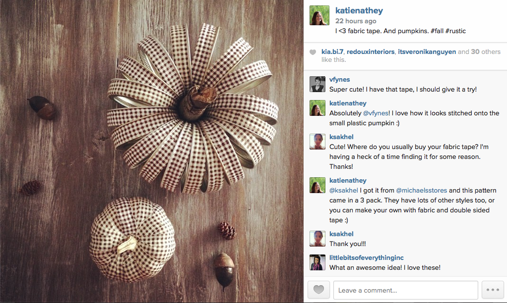Image resolution: width=507 pixels, height=303 pixels.
Task: Click katienathey's profile picture in the post header
Action: coord(319,15)
